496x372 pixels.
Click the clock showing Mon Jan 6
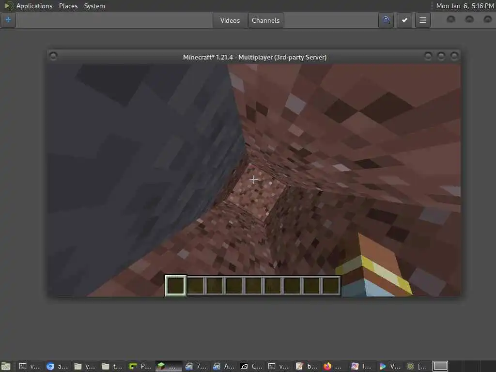click(465, 6)
